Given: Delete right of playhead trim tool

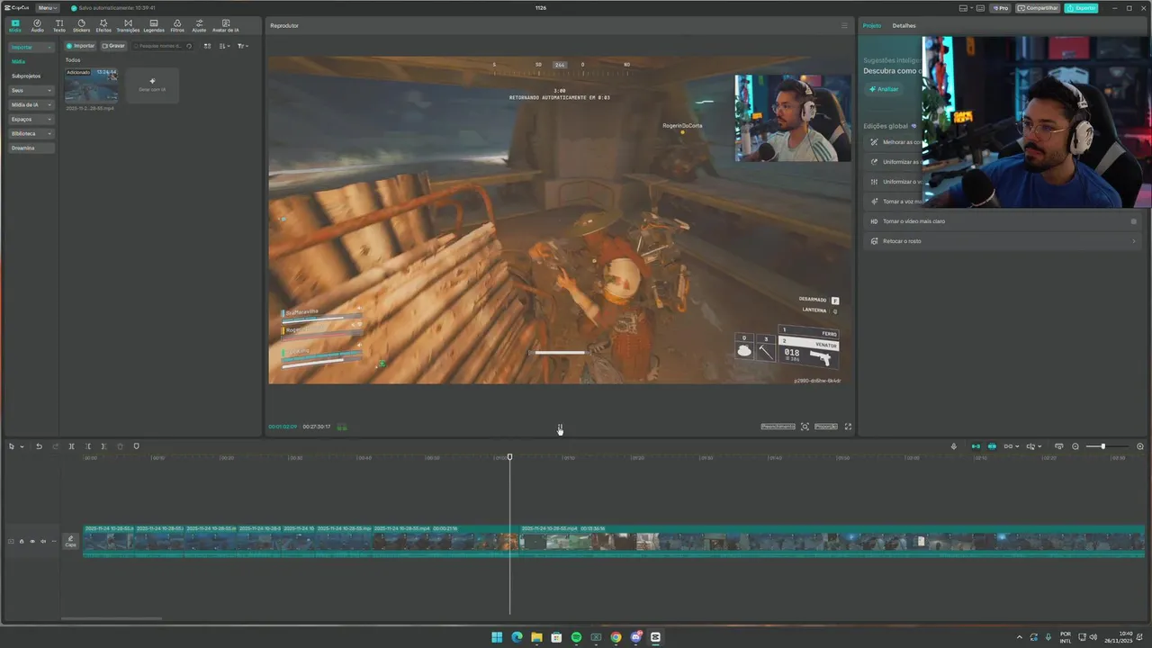Looking at the screenshot, I should point(103,446).
